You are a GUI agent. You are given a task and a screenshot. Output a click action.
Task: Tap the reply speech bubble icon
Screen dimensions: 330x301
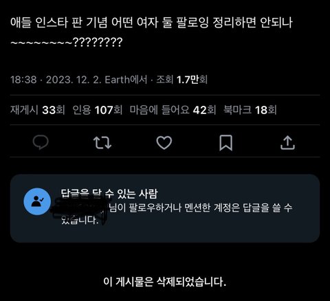(41, 142)
